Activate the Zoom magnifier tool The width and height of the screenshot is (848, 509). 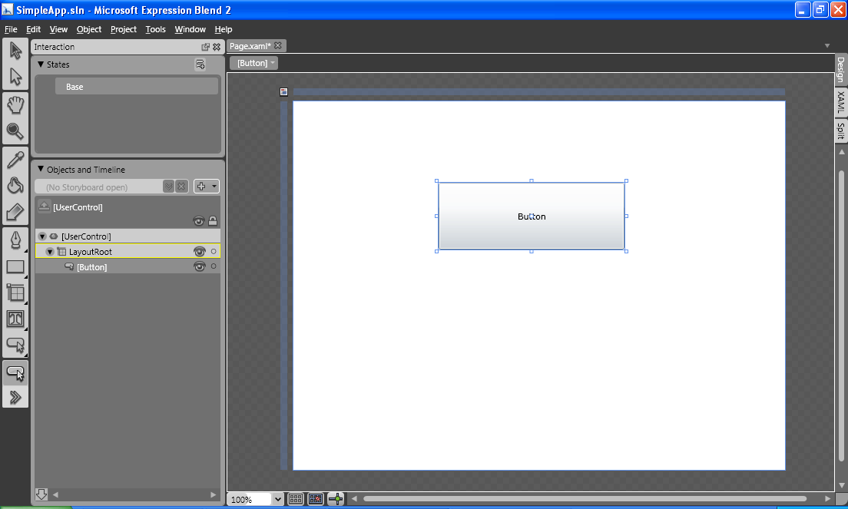[15, 131]
